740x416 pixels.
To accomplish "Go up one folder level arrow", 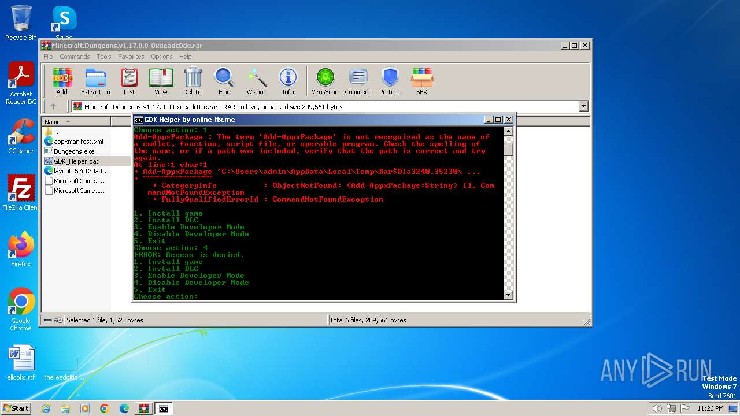I will (x=53, y=106).
